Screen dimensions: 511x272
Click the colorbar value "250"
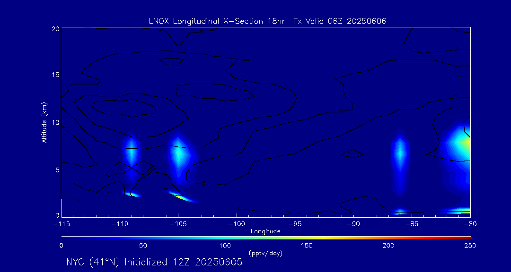pos(471,246)
